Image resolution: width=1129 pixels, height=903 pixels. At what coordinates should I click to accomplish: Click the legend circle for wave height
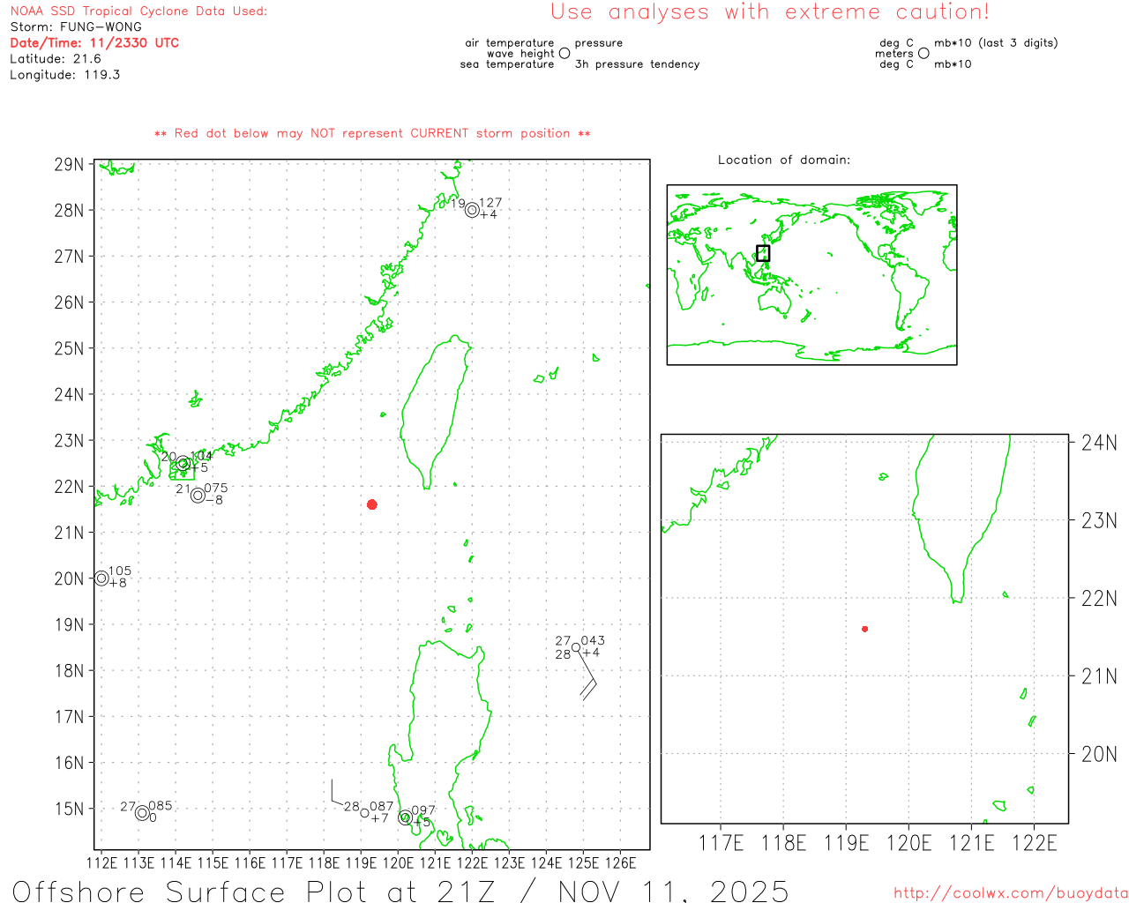564,54
